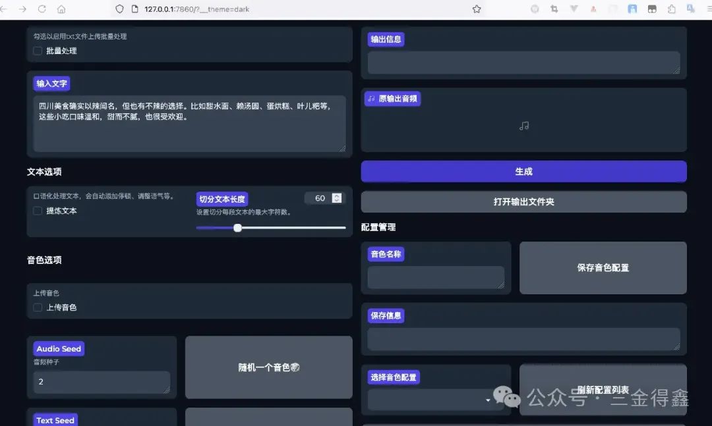The width and height of the screenshot is (712, 426).
Task: Click the 生成 button
Action: coord(523,171)
